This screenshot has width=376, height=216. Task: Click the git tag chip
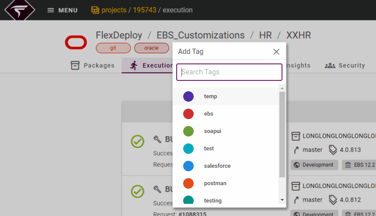coord(113,48)
